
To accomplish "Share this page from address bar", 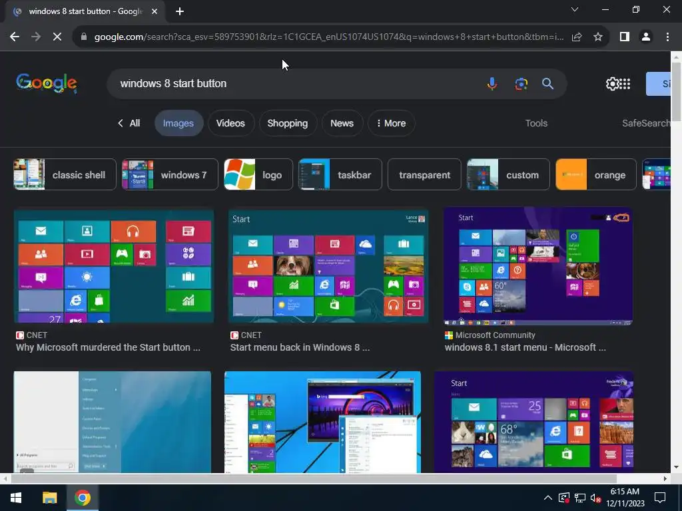I will [x=577, y=37].
